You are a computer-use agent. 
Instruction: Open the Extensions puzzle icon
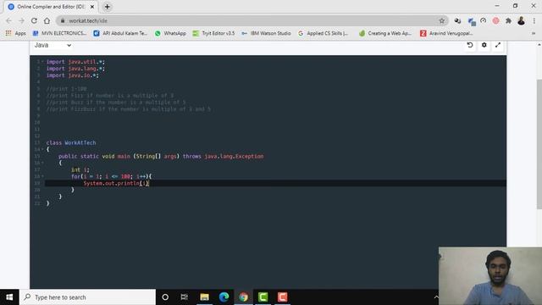508,20
